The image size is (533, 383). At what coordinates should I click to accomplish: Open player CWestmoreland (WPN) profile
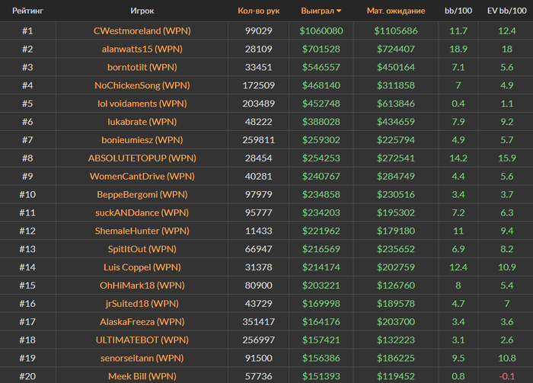(142, 31)
